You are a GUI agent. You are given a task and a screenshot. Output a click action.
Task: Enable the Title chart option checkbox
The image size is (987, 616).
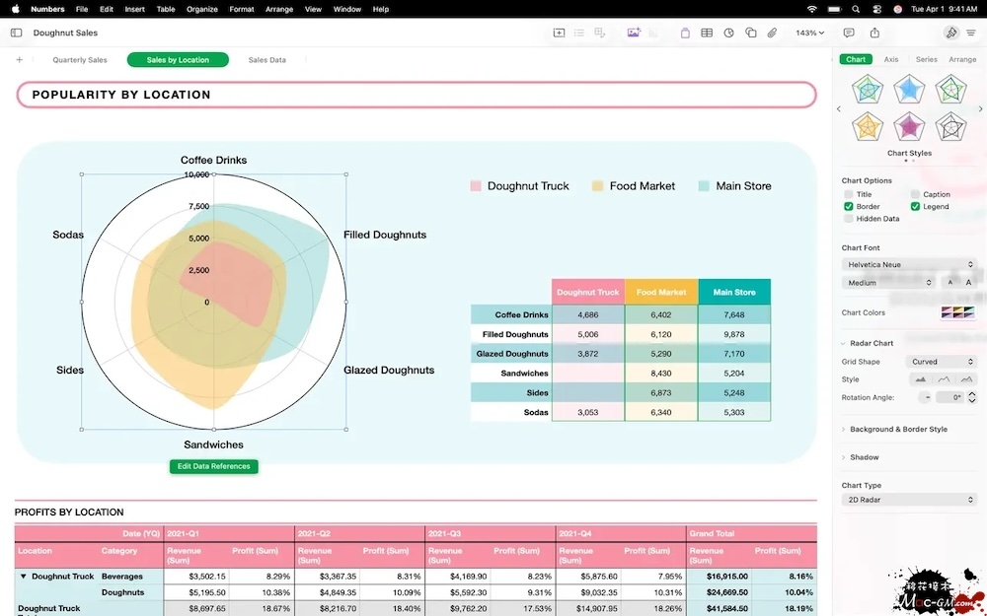[x=849, y=195]
